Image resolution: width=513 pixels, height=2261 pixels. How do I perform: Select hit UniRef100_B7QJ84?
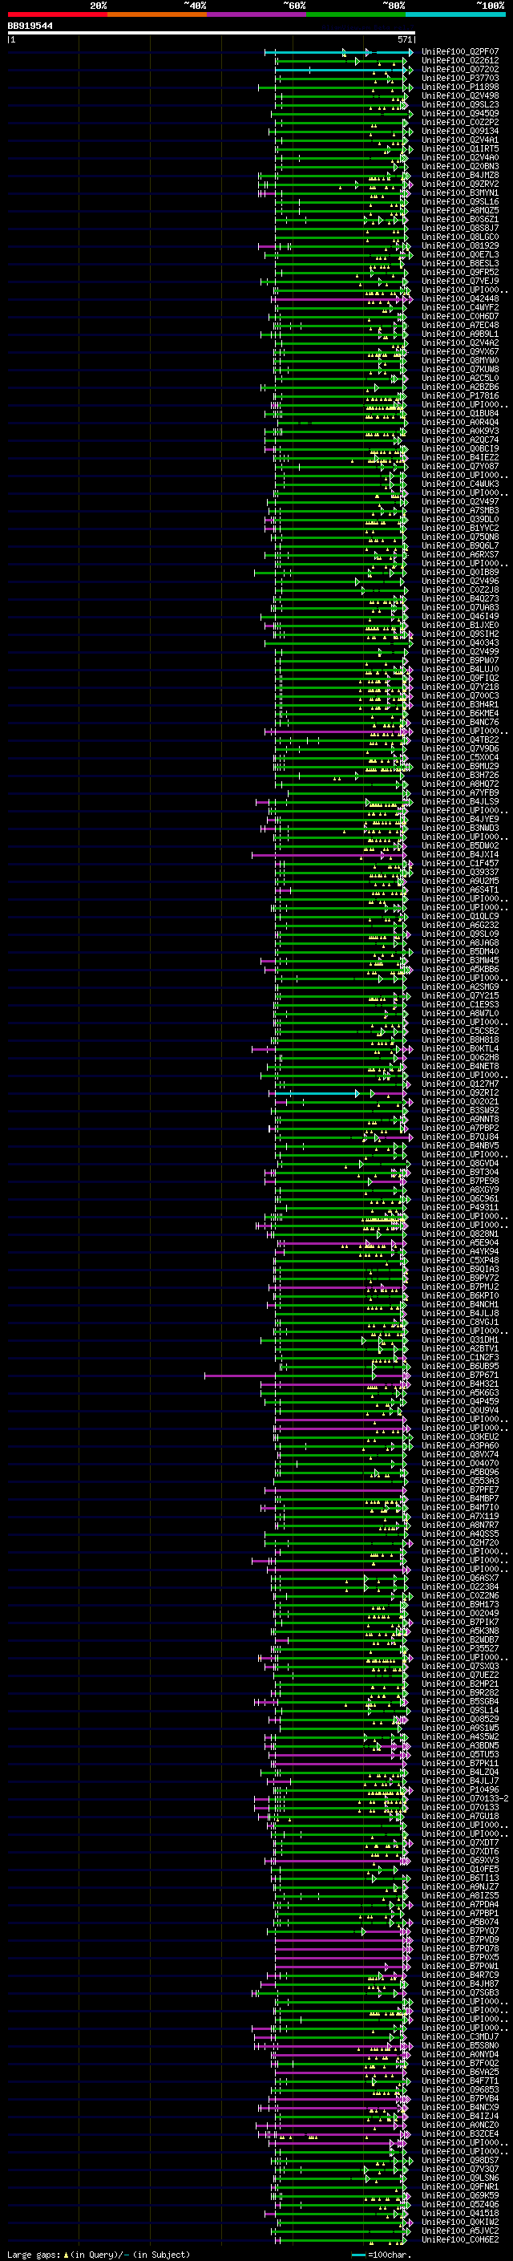(459, 1137)
